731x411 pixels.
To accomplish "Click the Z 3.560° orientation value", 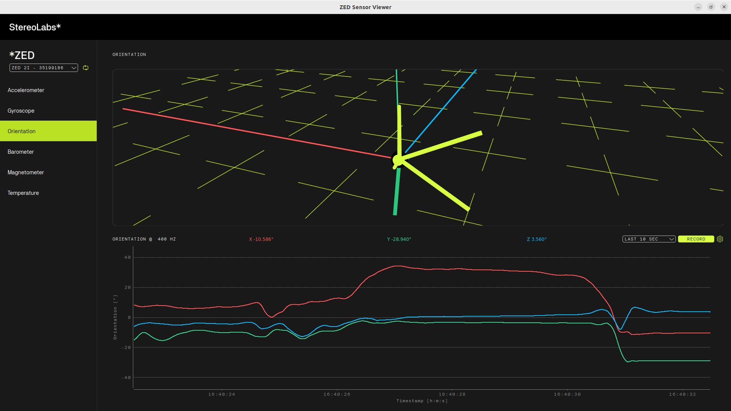I will tap(536, 239).
